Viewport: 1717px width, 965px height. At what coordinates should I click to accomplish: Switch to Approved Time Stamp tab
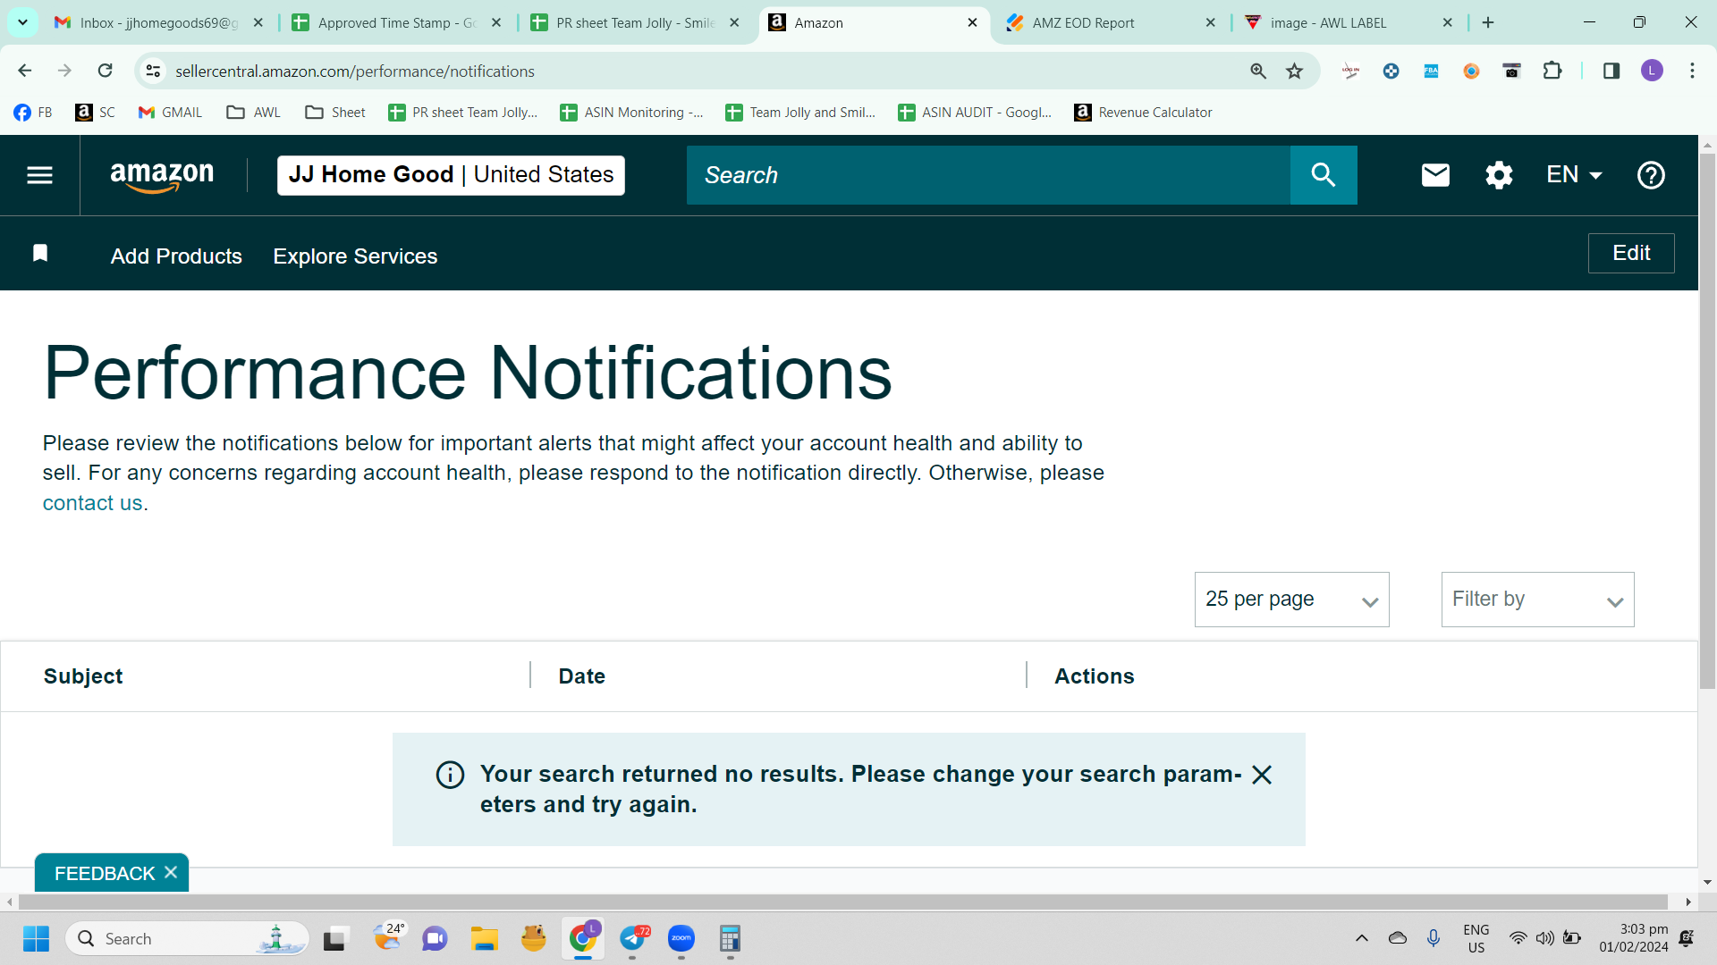(x=397, y=22)
